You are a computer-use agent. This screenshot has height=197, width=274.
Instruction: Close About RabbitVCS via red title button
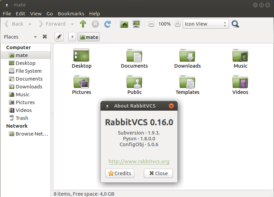(171, 106)
